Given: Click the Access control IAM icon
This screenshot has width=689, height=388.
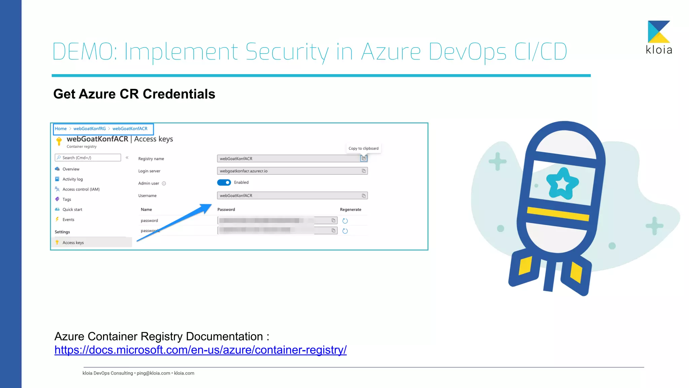Looking at the screenshot, I should pyautogui.click(x=57, y=189).
